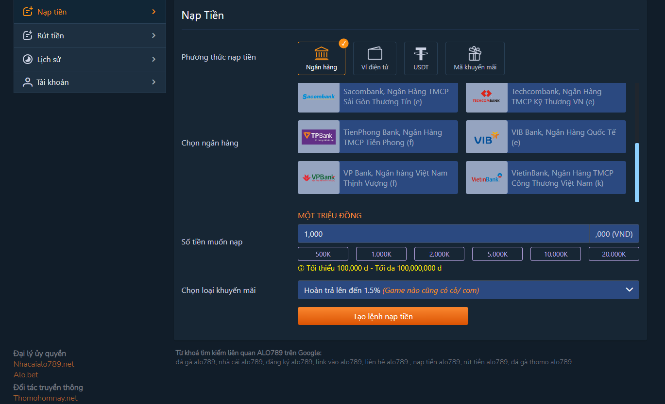Select the USDT deposit method

point(421,58)
